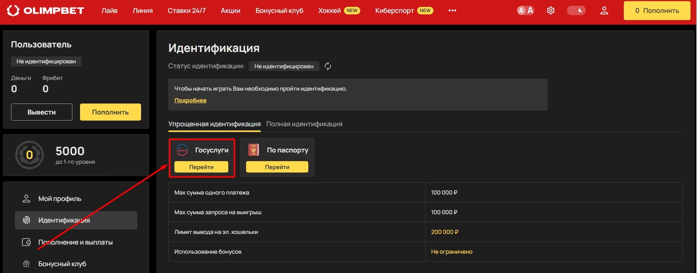The image size is (697, 273).
Task: Click Пополнить in the user panel
Action: point(110,112)
